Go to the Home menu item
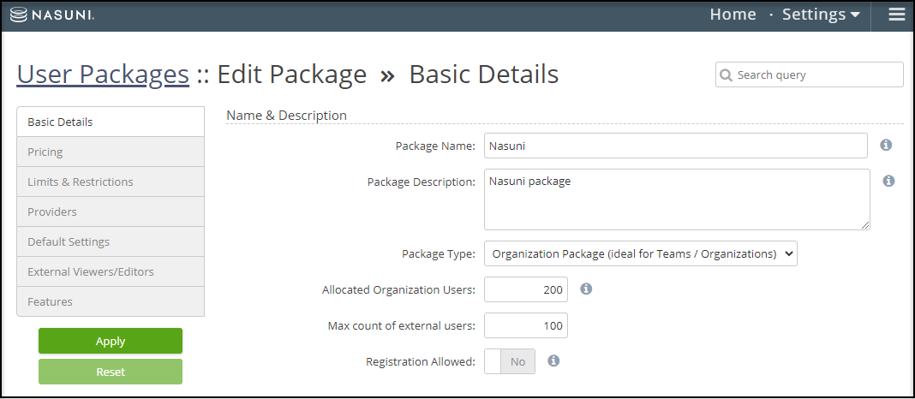 733,15
